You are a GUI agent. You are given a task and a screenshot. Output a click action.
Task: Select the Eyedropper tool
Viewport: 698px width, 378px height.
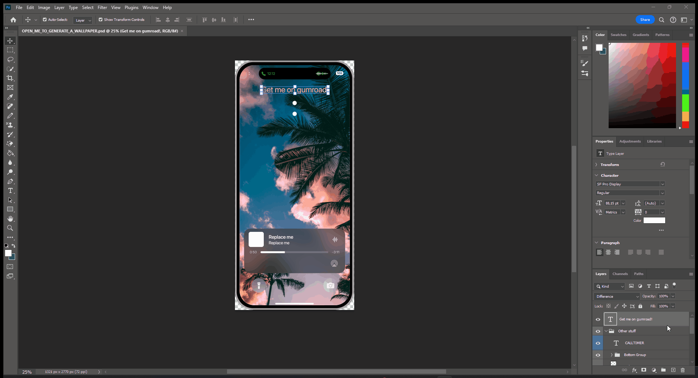[10, 97]
